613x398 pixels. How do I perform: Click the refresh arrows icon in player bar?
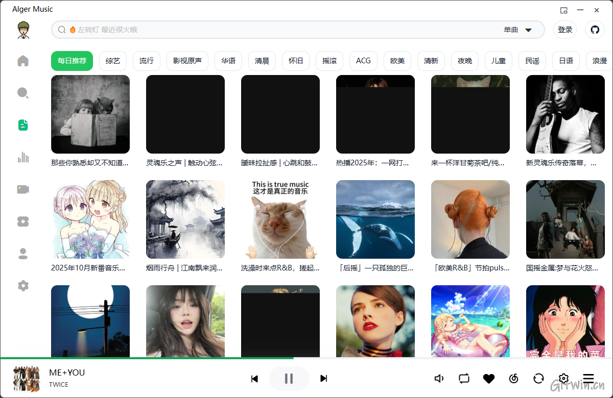point(538,379)
